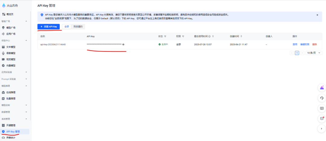Click the info icon beside 最后使用时间

[209, 36]
